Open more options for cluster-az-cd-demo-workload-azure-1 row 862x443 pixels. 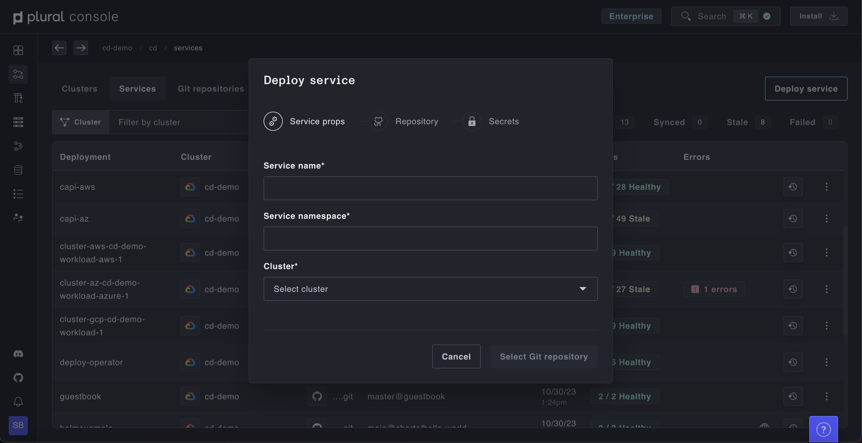click(x=827, y=289)
